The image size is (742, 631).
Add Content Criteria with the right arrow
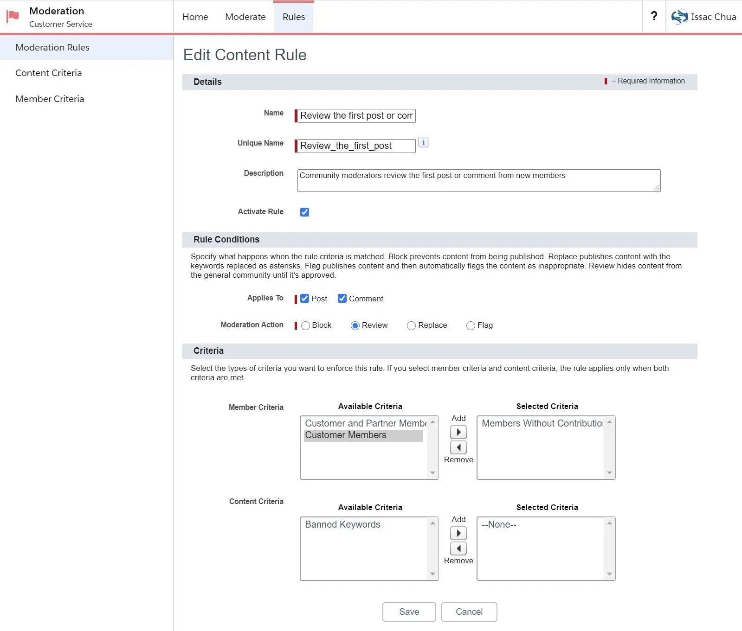point(458,533)
